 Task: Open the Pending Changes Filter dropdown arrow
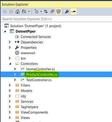tap(41, 11)
